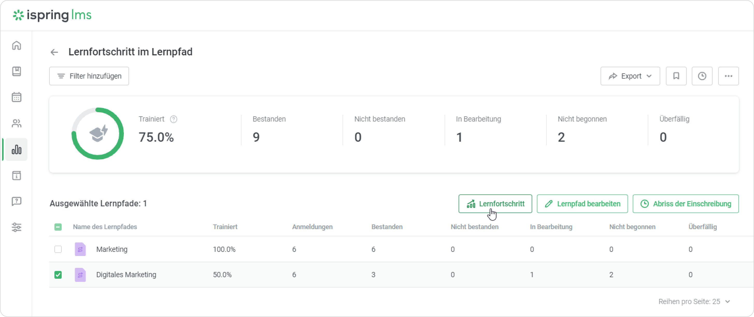Click the Trainiert help question mark
The height and width of the screenshot is (317, 754).
(x=174, y=119)
